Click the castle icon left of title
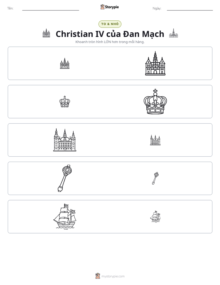 pyautogui.click(x=46, y=33)
